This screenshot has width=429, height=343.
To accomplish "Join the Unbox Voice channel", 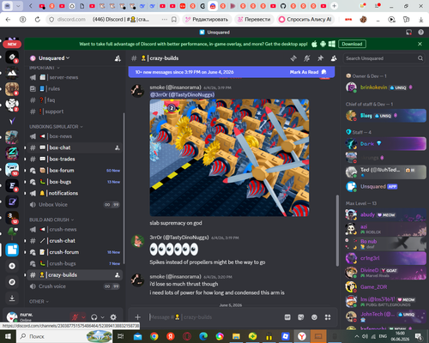I will tap(75, 205).
